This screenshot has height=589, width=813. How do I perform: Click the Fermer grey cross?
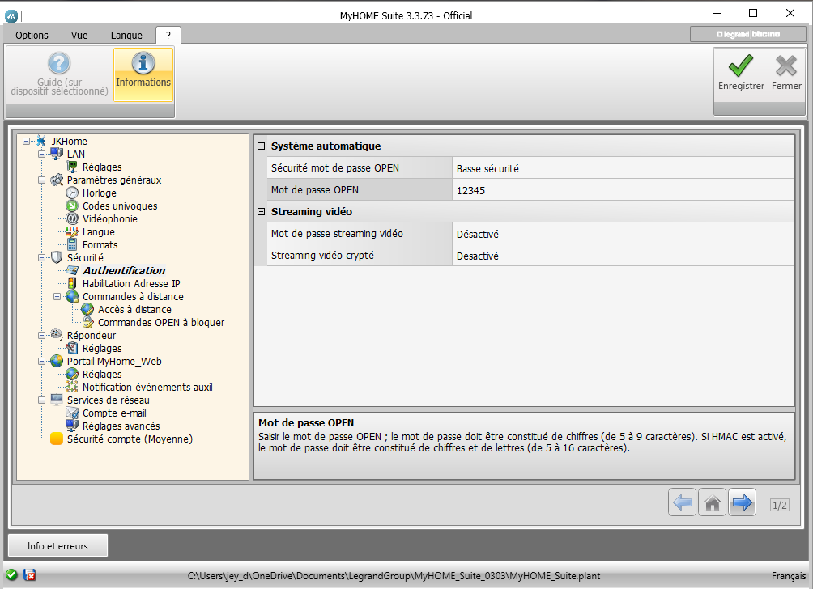(x=786, y=66)
